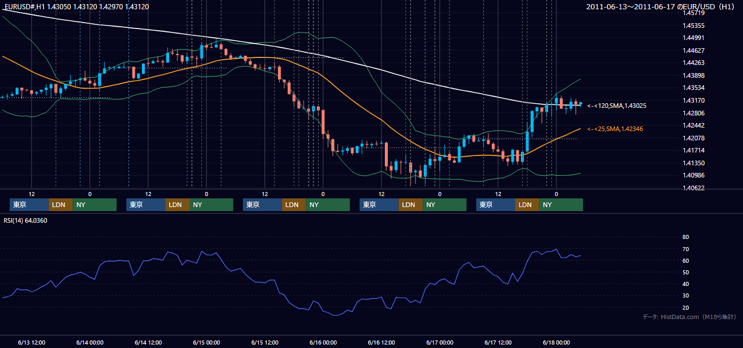Click the 6/18 00:00 time axis label

point(556,342)
